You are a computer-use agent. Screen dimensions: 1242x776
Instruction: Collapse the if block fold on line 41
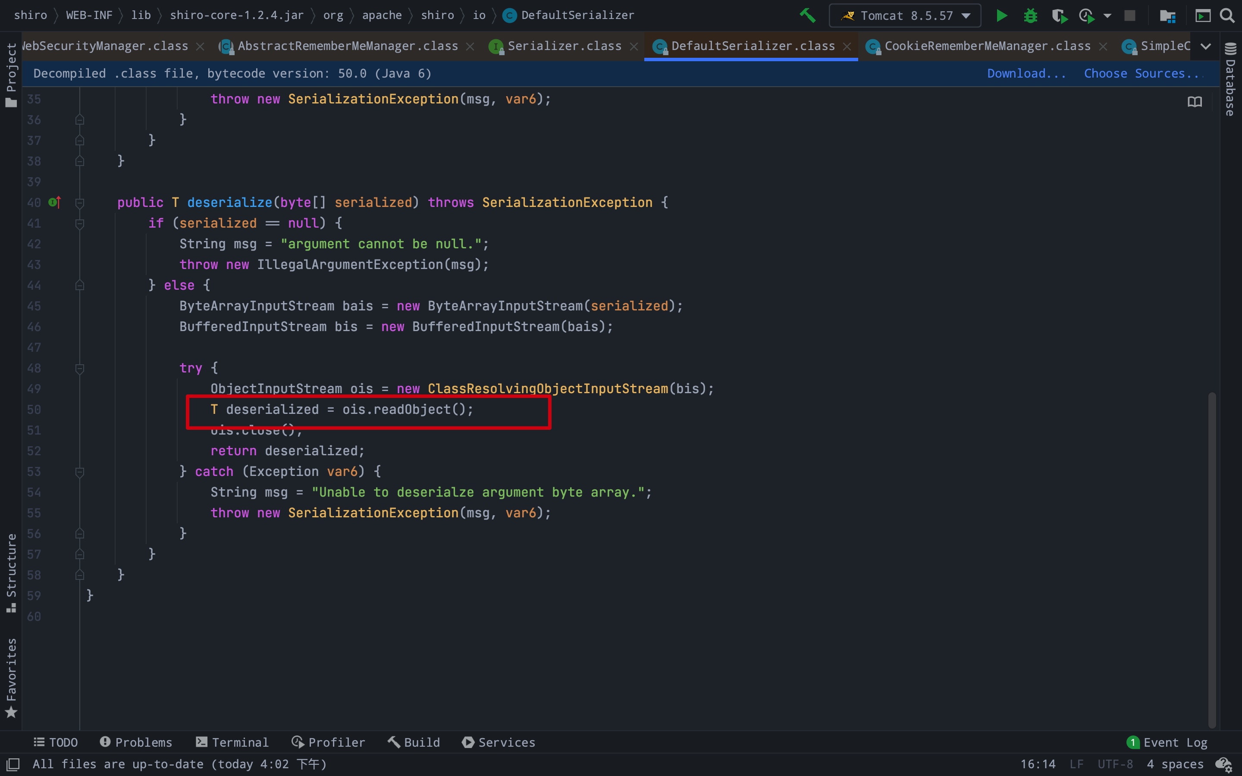click(x=79, y=223)
